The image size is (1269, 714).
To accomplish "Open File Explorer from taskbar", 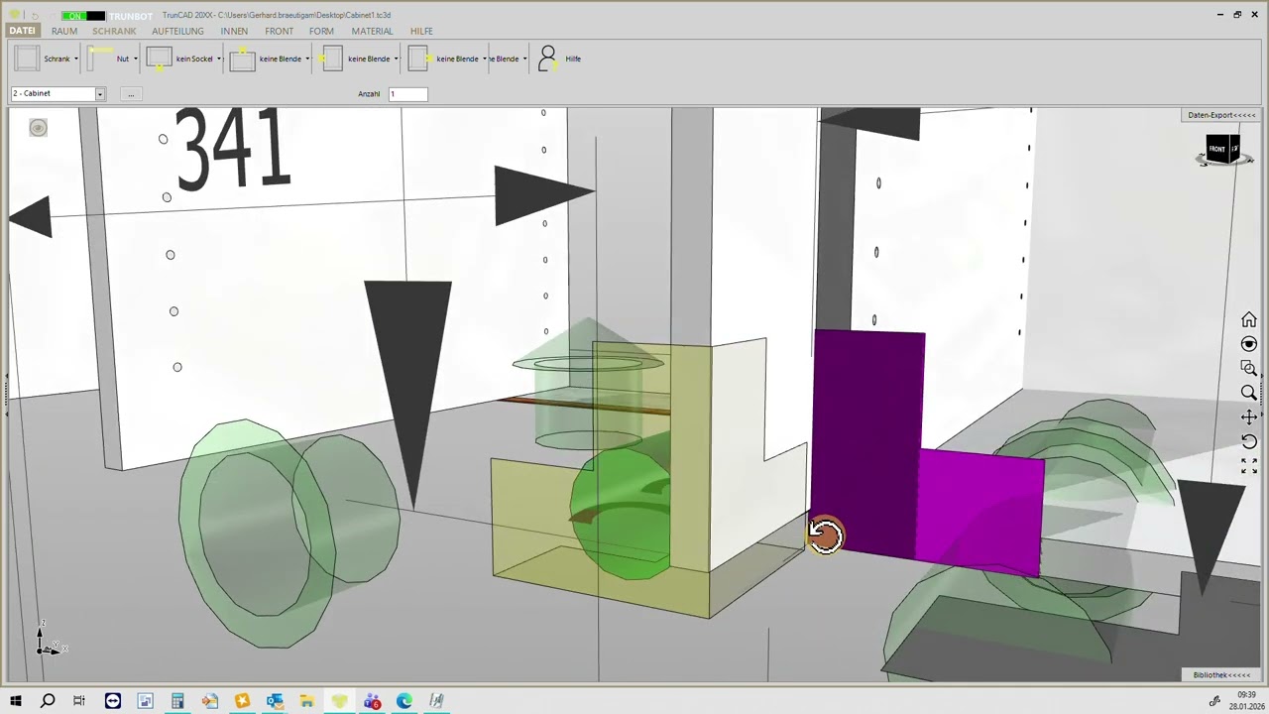I will 306,701.
